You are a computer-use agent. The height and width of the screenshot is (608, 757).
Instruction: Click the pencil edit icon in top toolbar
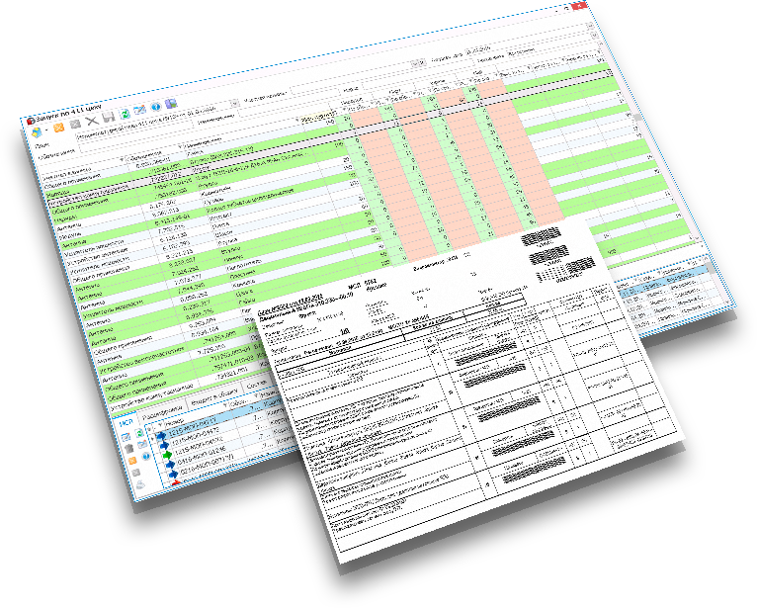tap(140, 110)
